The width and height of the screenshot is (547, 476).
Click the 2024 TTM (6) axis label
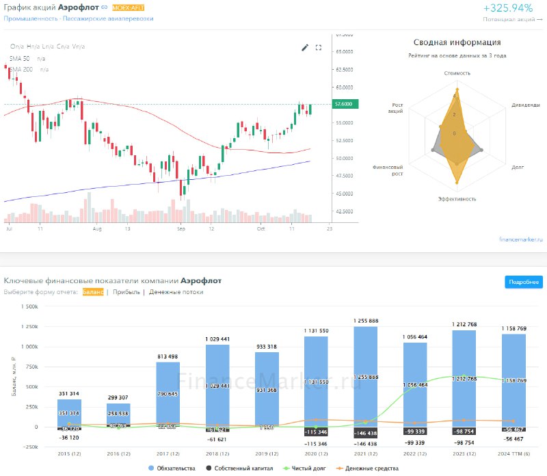tap(513, 453)
